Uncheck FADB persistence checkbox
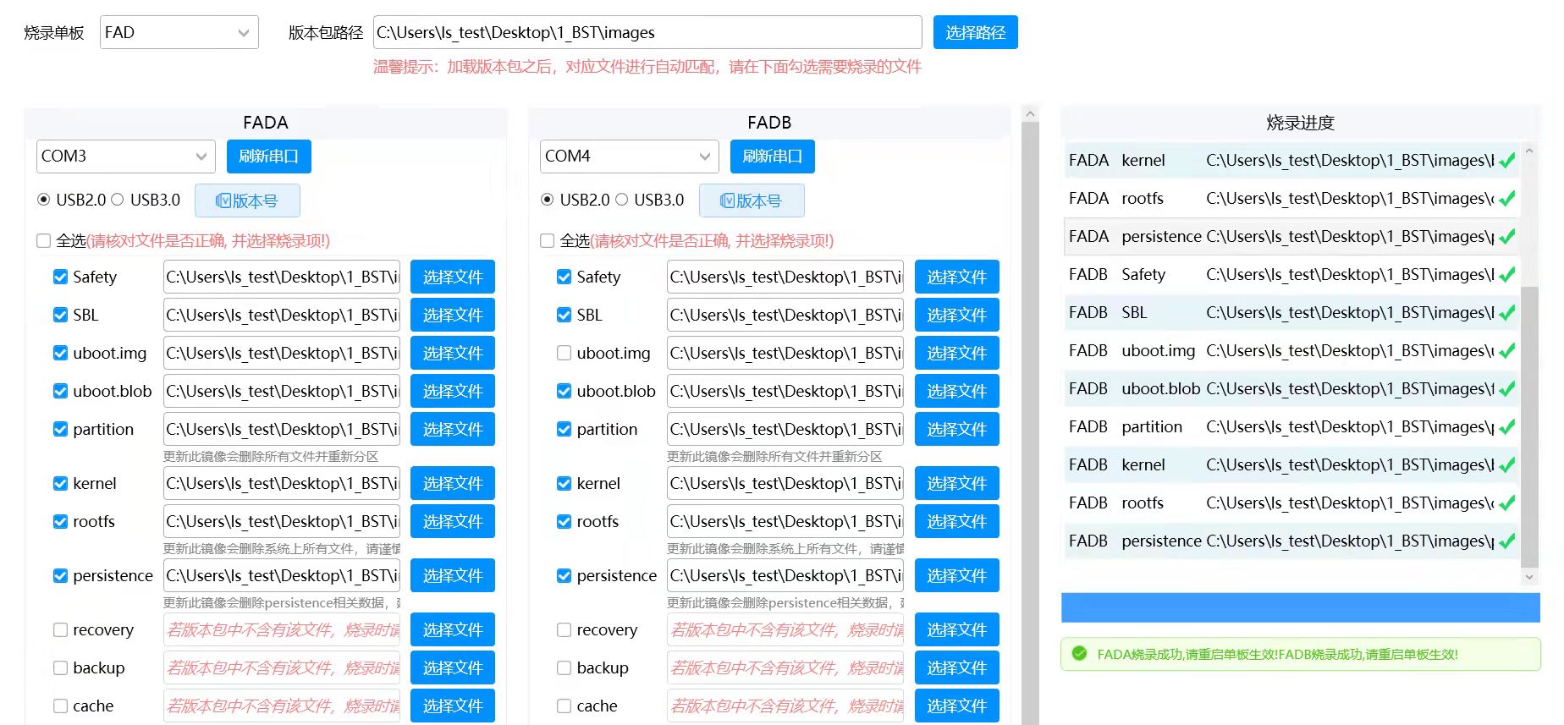Viewport: 1564px width, 725px height. 564,575
